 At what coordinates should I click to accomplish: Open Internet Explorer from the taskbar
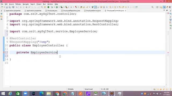(x=10, y=94)
